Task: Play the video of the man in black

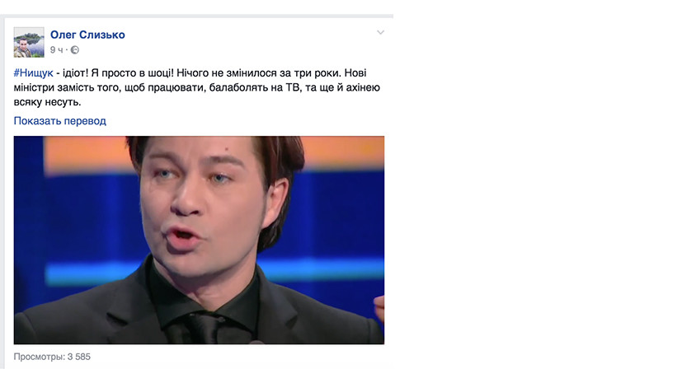Action: 199,241
